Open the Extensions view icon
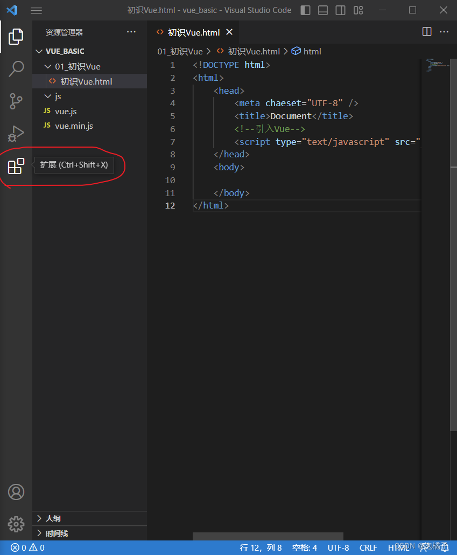 coord(16,166)
